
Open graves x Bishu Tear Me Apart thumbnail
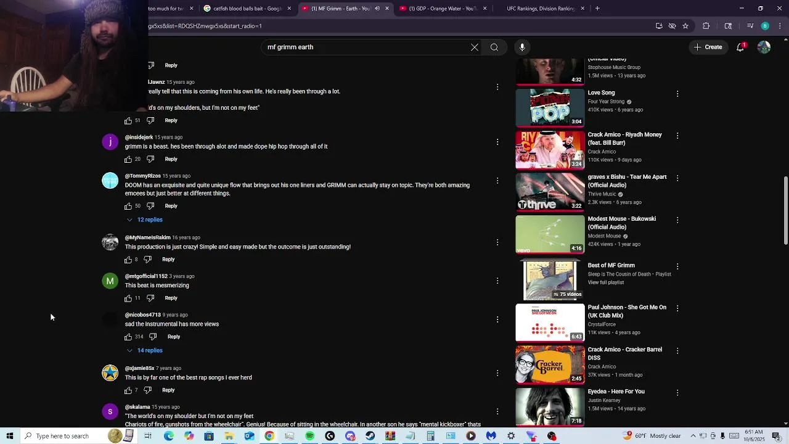pos(550,192)
